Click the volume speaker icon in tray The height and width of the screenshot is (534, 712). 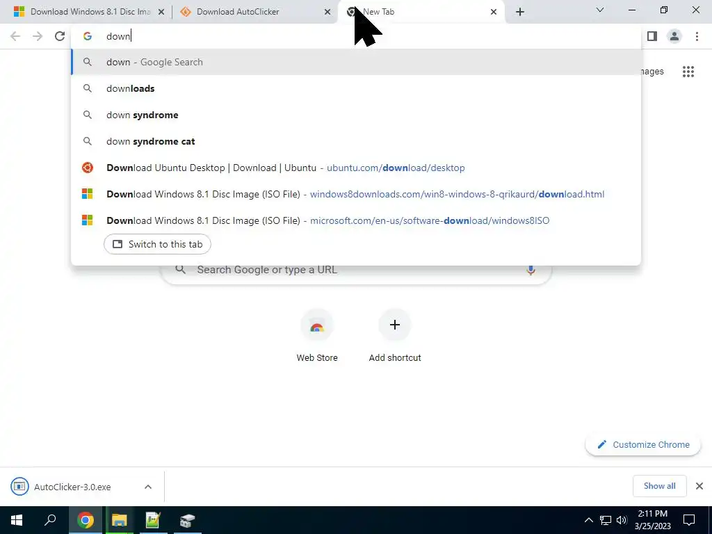[622, 520]
